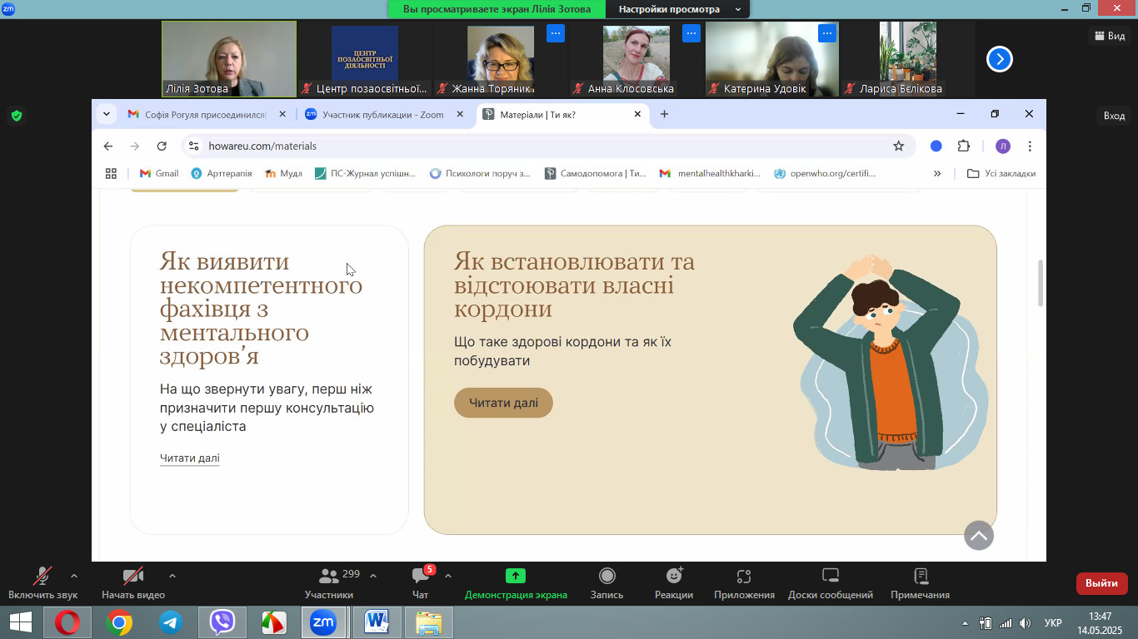The height and width of the screenshot is (639, 1138).
Task: Expand arrow next to Участники count
Action: pos(373,576)
